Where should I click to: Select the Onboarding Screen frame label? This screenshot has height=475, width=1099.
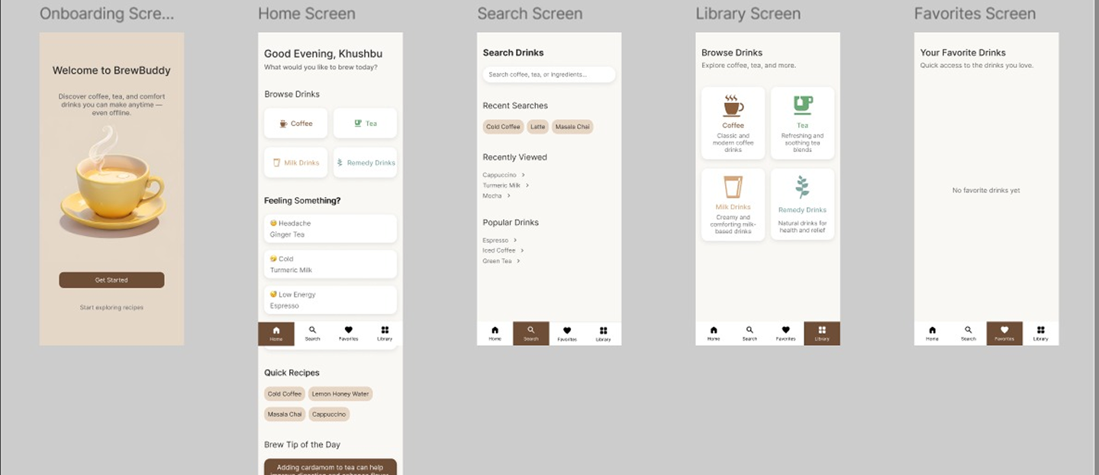pos(107,14)
